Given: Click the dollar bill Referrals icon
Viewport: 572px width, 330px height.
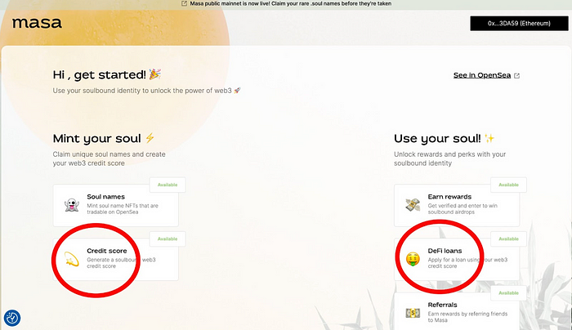Looking at the screenshot, I should click(x=413, y=313).
